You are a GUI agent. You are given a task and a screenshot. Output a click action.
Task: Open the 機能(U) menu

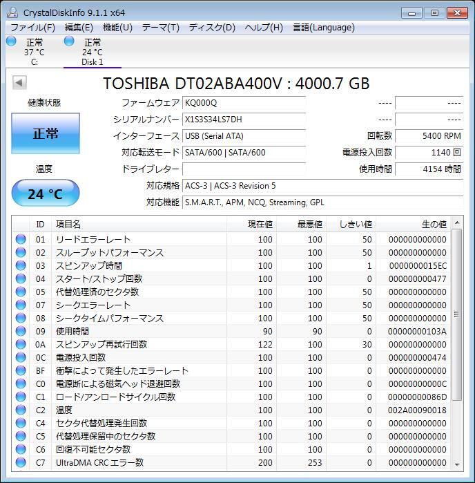(117, 28)
